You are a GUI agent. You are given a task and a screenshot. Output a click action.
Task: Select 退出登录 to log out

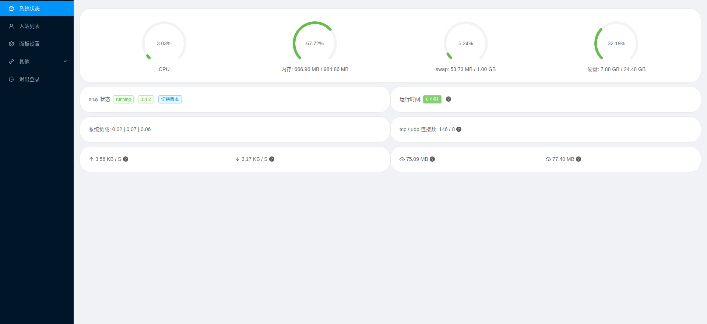29,79
